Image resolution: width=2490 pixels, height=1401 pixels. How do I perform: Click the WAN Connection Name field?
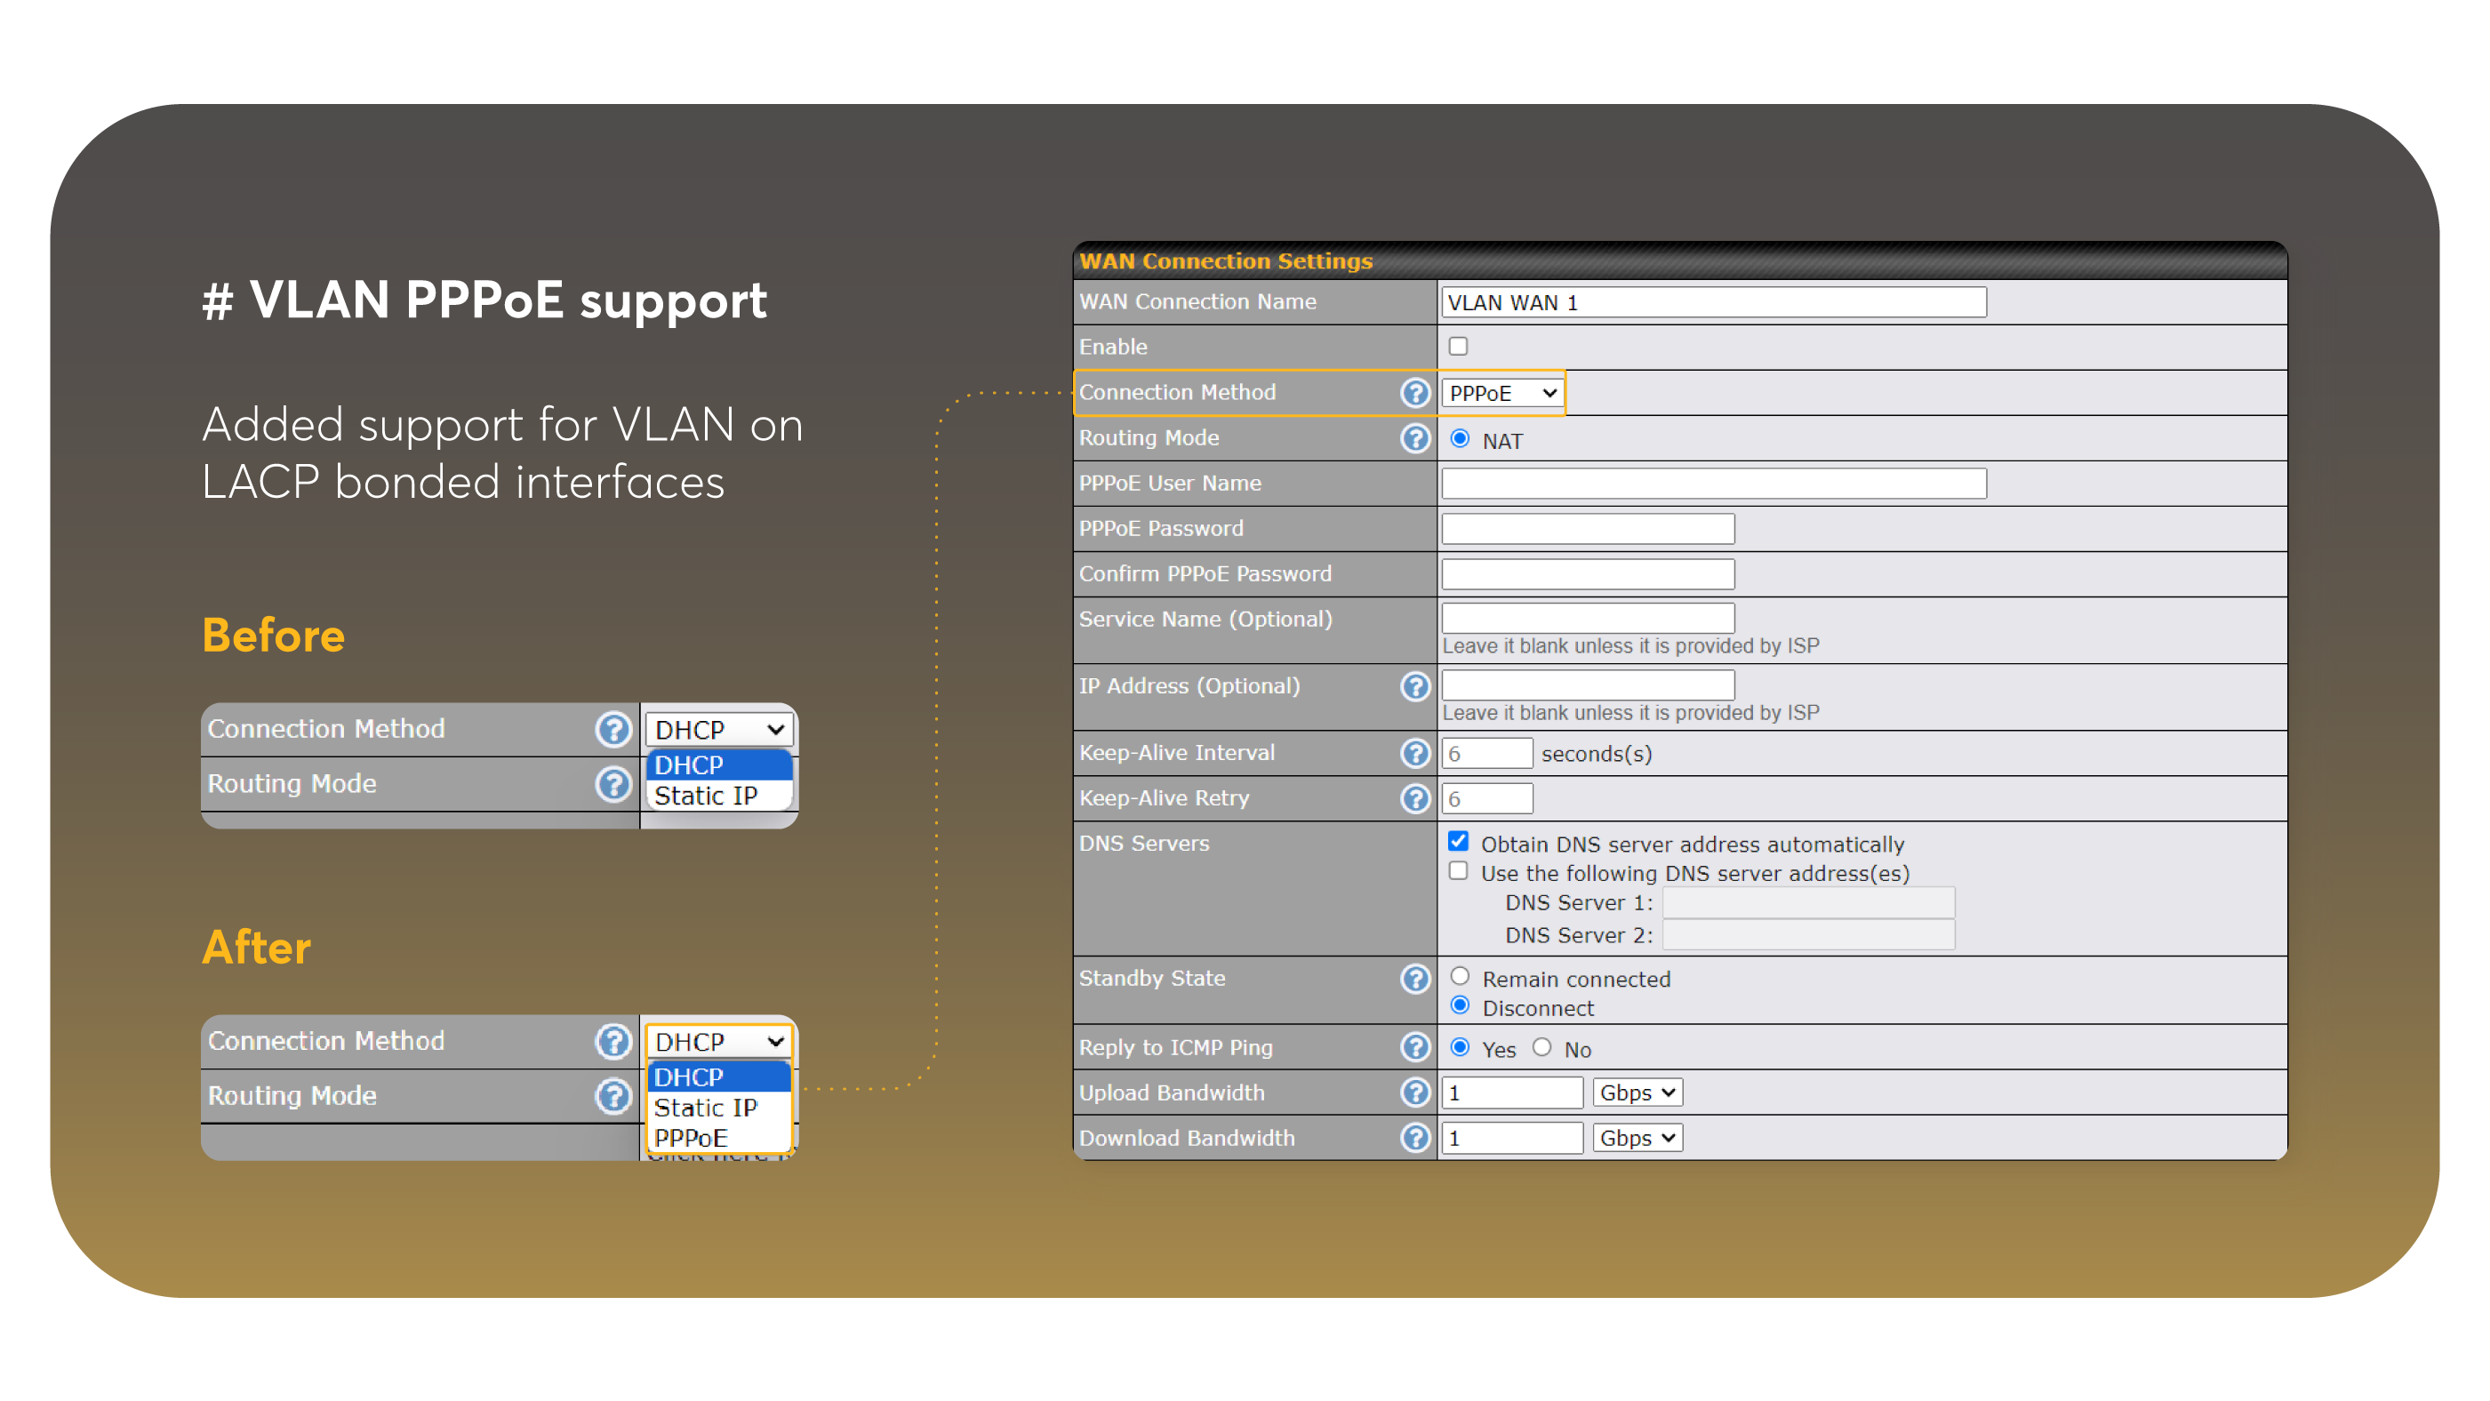1713,302
